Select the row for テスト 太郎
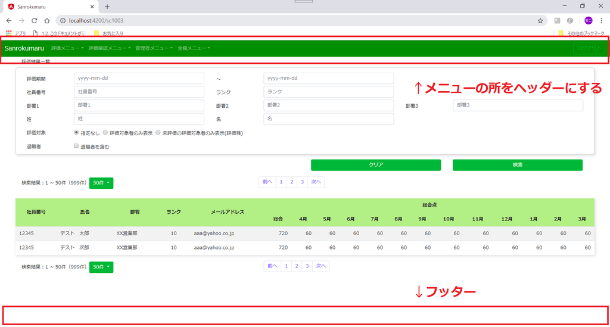The height and width of the screenshot is (327, 610). [x=305, y=233]
